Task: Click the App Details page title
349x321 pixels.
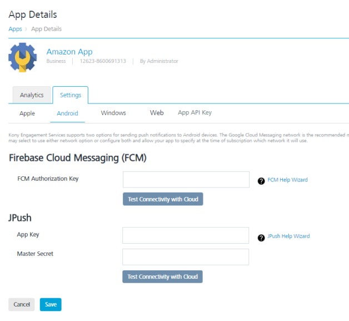Action: (x=33, y=14)
